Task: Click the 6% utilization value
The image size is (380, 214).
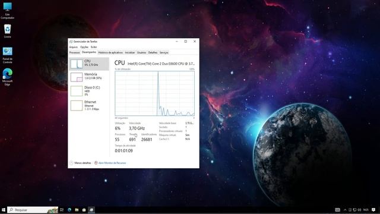Action: [118, 128]
